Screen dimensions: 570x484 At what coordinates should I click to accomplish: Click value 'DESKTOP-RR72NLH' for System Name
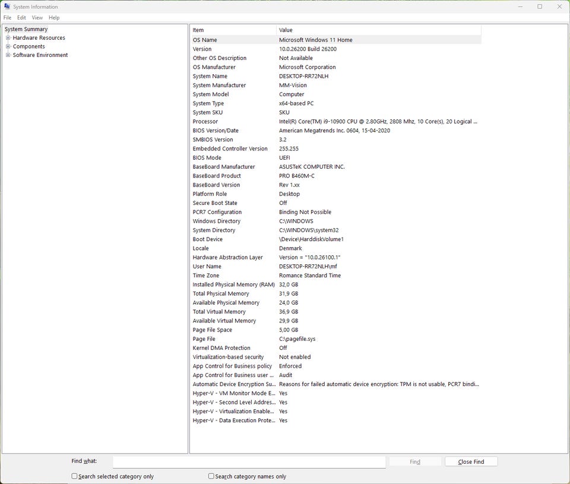point(303,77)
